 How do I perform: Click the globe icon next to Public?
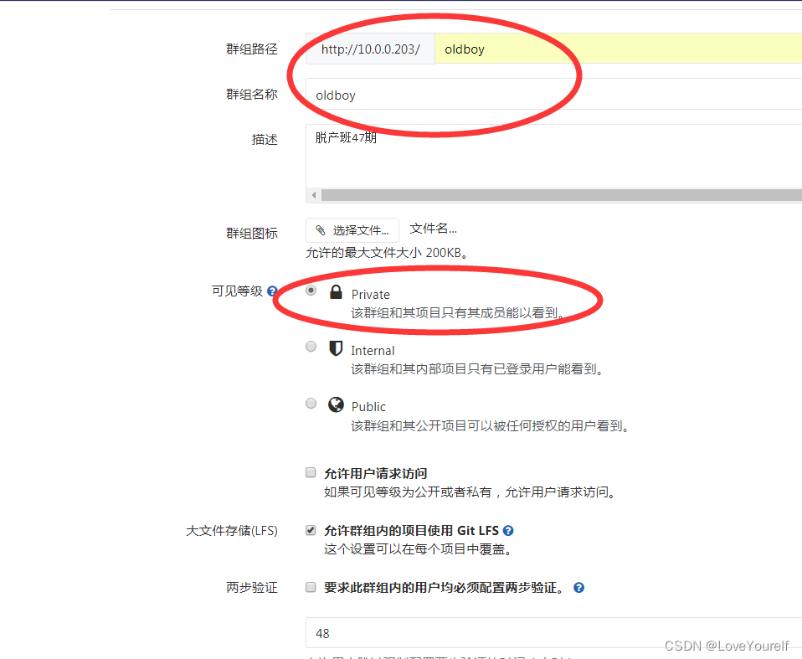(336, 404)
